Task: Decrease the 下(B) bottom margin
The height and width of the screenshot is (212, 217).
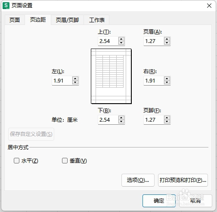Action: (x=121, y=122)
